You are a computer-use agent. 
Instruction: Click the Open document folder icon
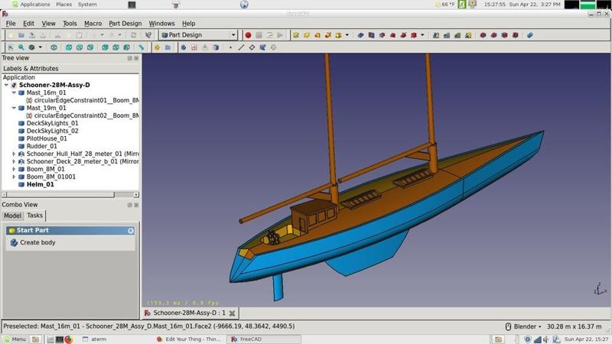(x=21, y=35)
